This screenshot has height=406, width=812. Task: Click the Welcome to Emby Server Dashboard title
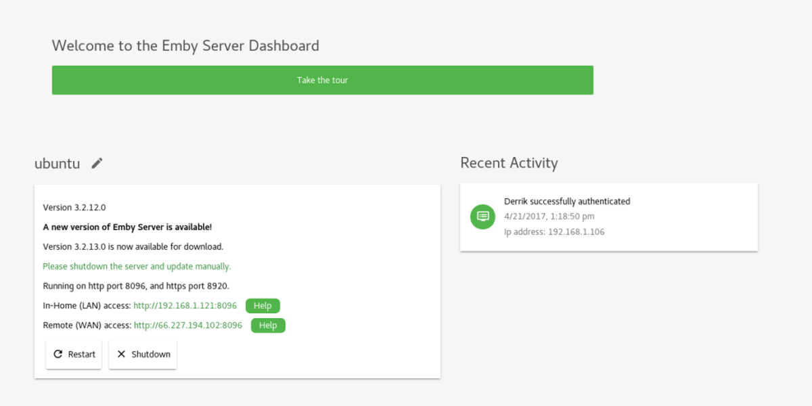coord(185,46)
